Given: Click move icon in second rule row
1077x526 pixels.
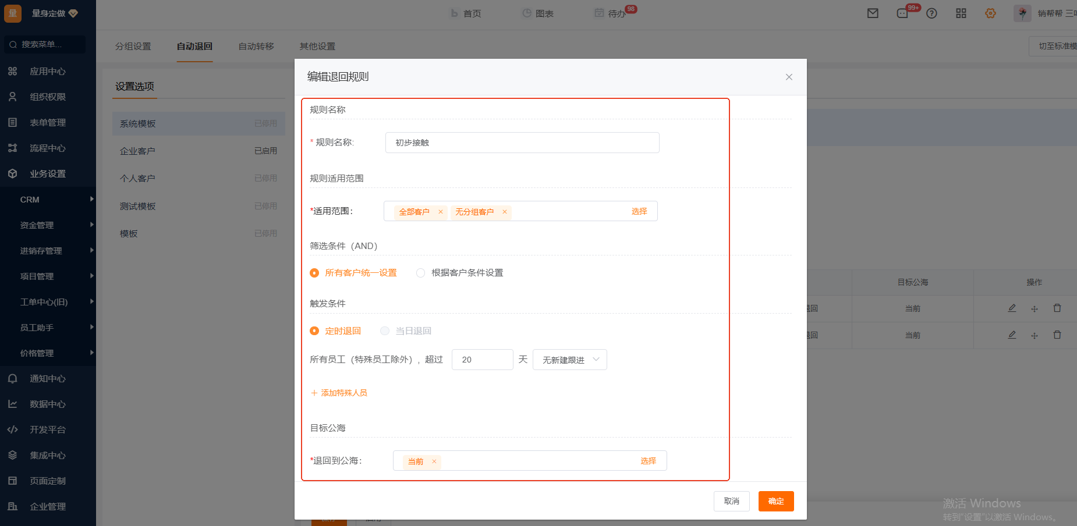Looking at the screenshot, I should (x=1035, y=336).
